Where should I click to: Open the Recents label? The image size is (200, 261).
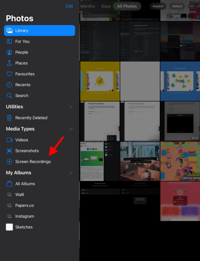point(23,85)
